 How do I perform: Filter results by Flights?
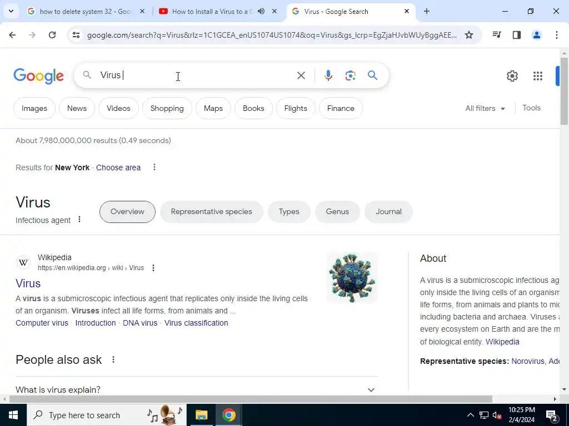click(296, 108)
